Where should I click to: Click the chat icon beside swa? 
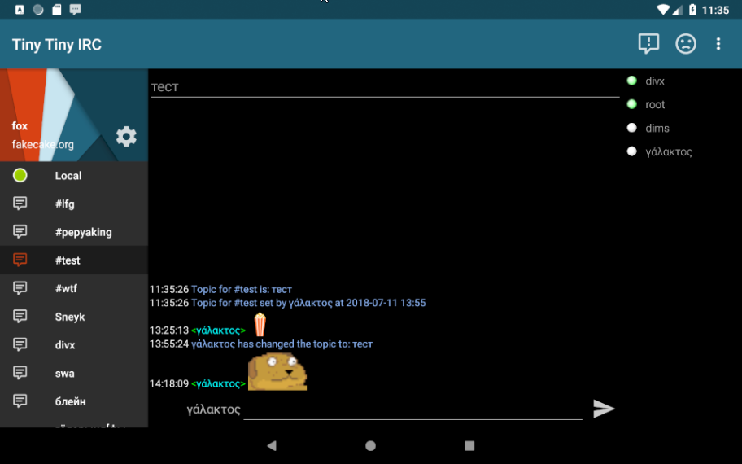coord(20,373)
